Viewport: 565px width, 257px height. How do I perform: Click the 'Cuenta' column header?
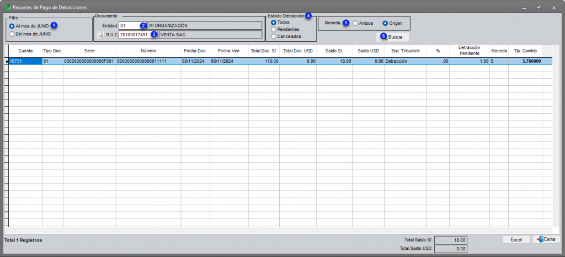pos(25,51)
